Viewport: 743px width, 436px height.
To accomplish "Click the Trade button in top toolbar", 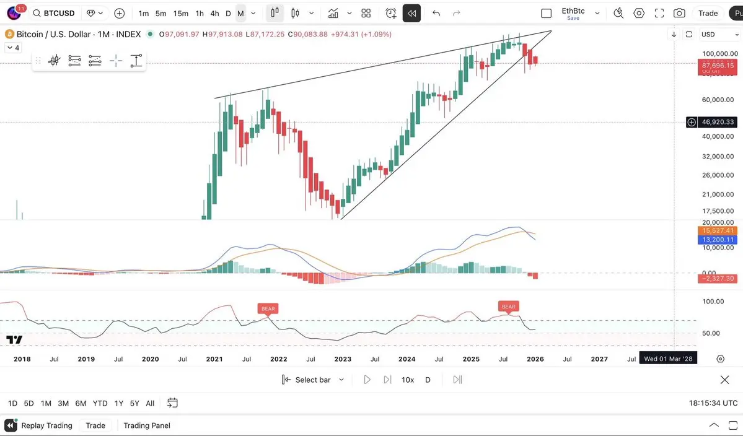I will [x=708, y=13].
